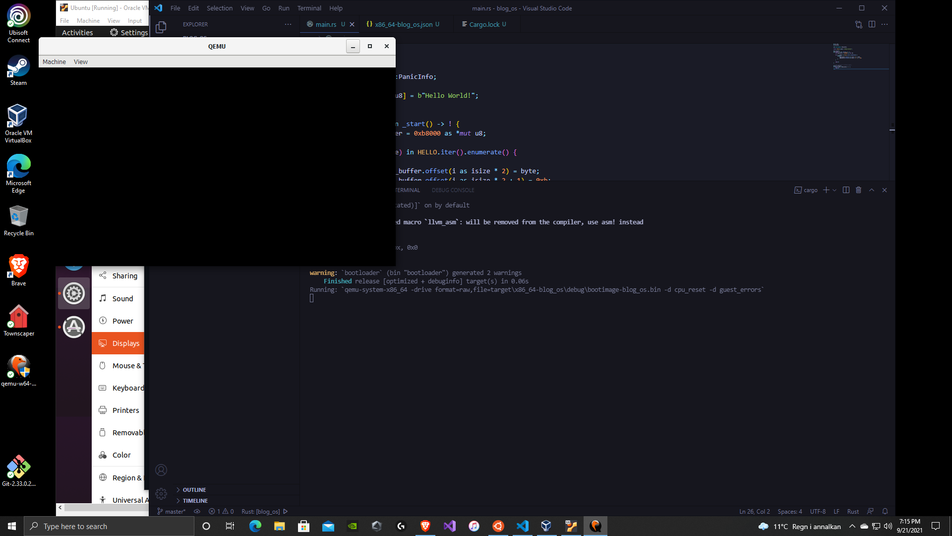
Task: Show hidden system tray icons chevron
Action: pyautogui.click(x=852, y=527)
